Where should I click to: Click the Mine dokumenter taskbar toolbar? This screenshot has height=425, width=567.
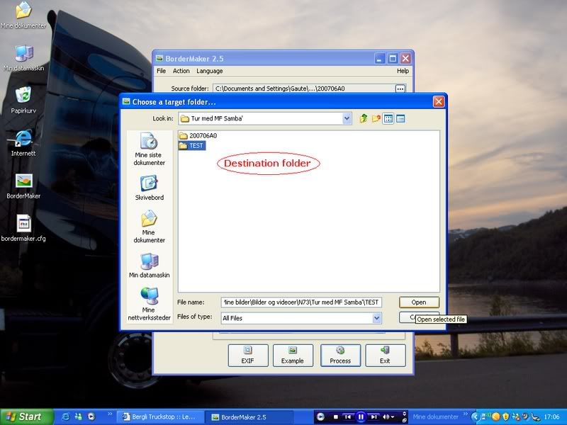(436, 416)
